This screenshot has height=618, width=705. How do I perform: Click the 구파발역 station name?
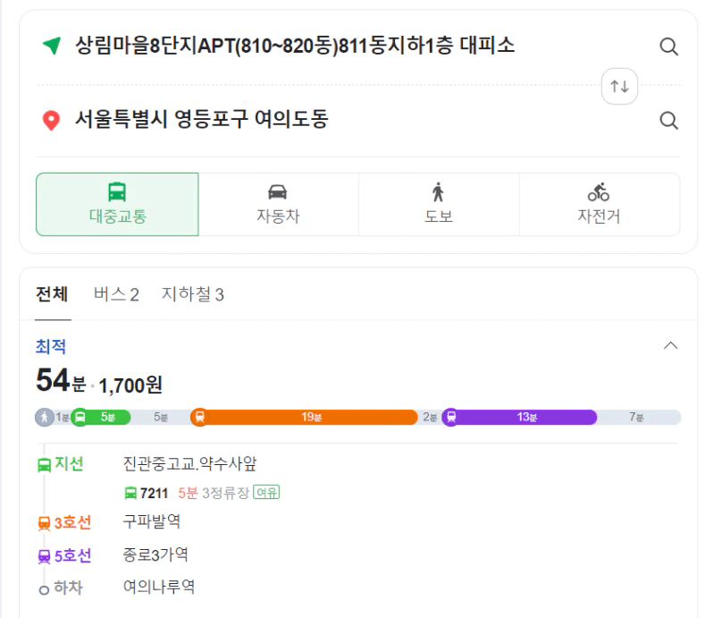151,521
